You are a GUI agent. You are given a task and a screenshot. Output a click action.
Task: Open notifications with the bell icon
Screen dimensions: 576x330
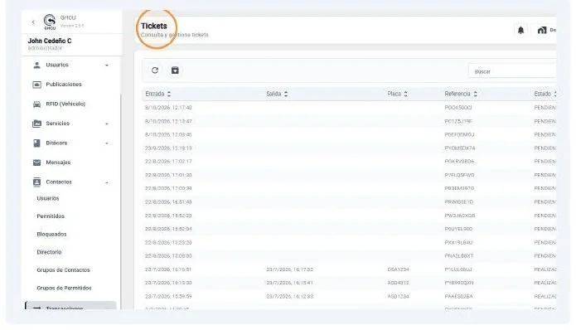521,30
